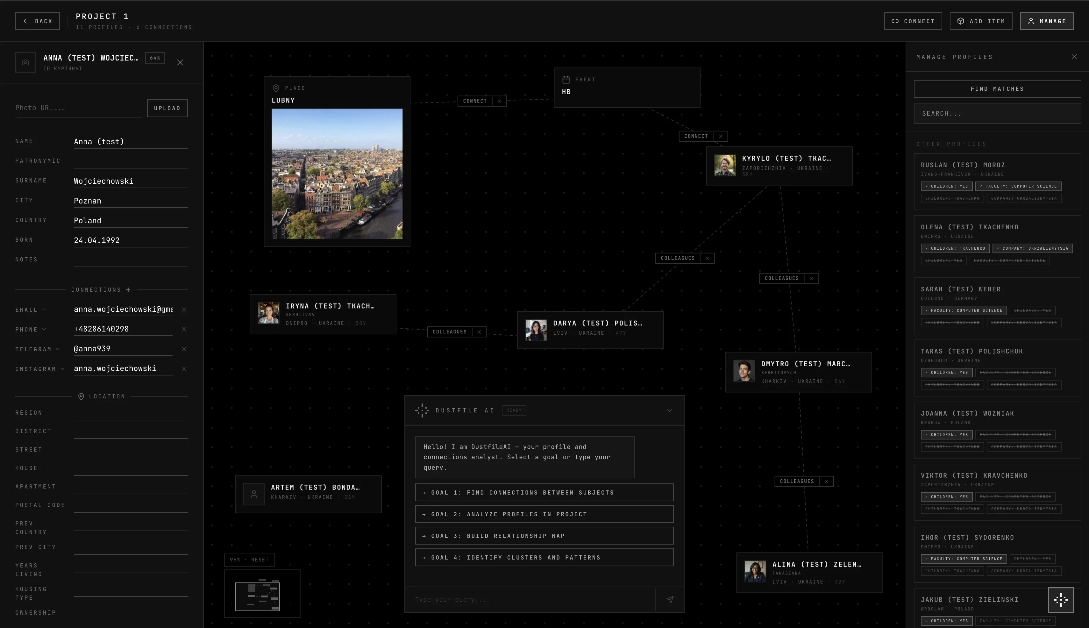Remove the Telegram connection entry
The height and width of the screenshot is (628, 1089).
pos(184,349)
